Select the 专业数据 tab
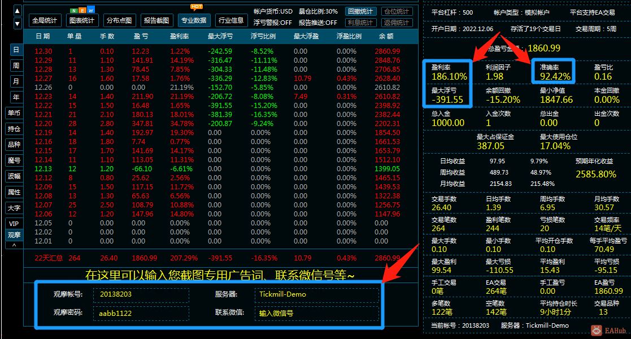The height and width of the screenshot is (339, 631). tap(194, 20)
